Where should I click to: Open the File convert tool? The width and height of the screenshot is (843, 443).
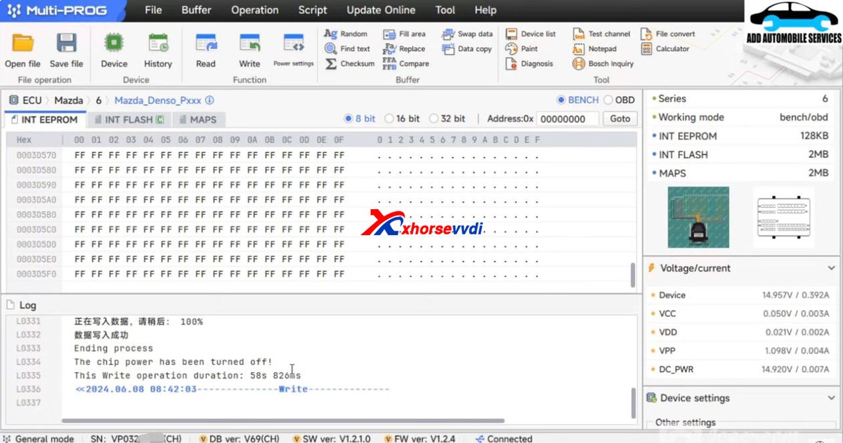pos(668,34)
